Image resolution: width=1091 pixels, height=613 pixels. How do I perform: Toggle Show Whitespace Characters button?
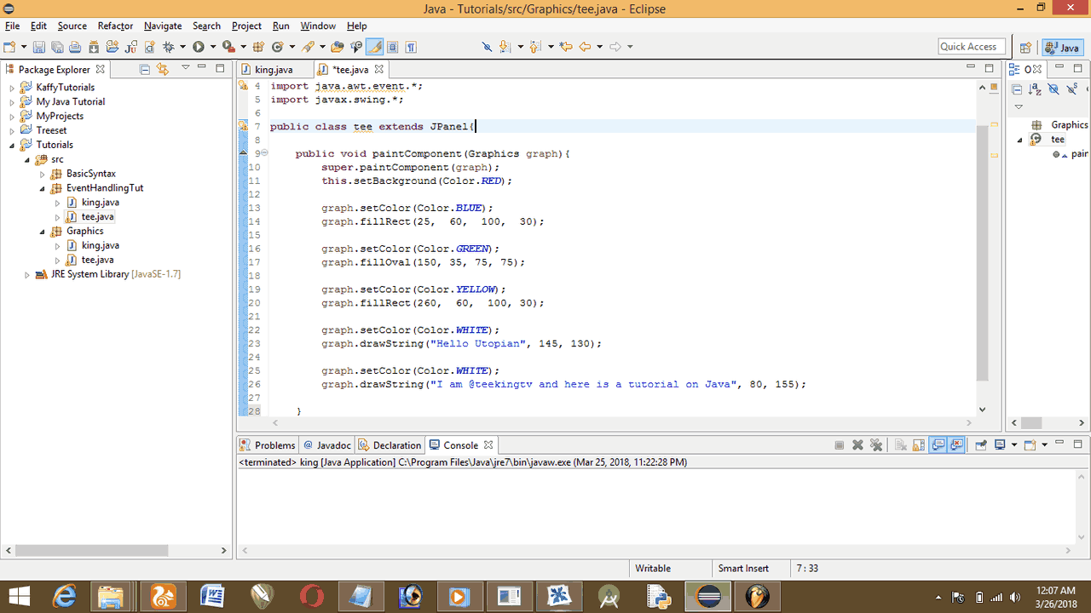pos(411,47)
